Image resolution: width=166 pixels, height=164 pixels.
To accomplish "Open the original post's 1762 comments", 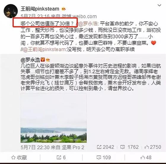I will pos(129,147).
